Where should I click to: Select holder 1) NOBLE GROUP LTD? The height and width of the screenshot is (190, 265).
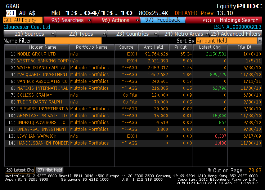click(x=36, y=54)
